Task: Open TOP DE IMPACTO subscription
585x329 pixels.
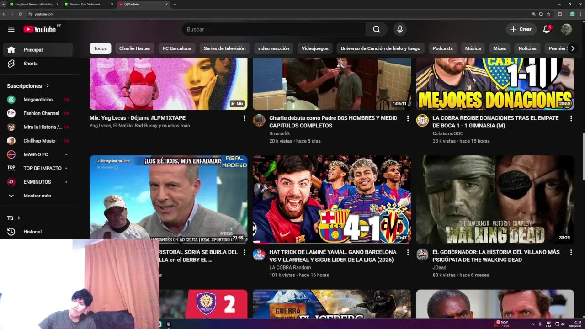Action: [x=37, y=168]
